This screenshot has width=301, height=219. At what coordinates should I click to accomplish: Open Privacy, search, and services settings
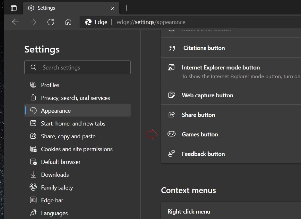click(x=75, y=98)
